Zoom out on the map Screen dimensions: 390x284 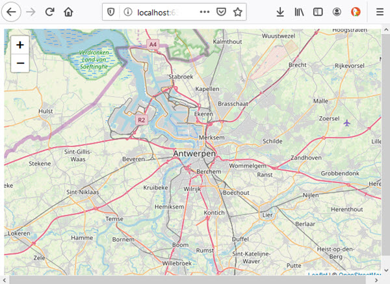pos(20,63)
